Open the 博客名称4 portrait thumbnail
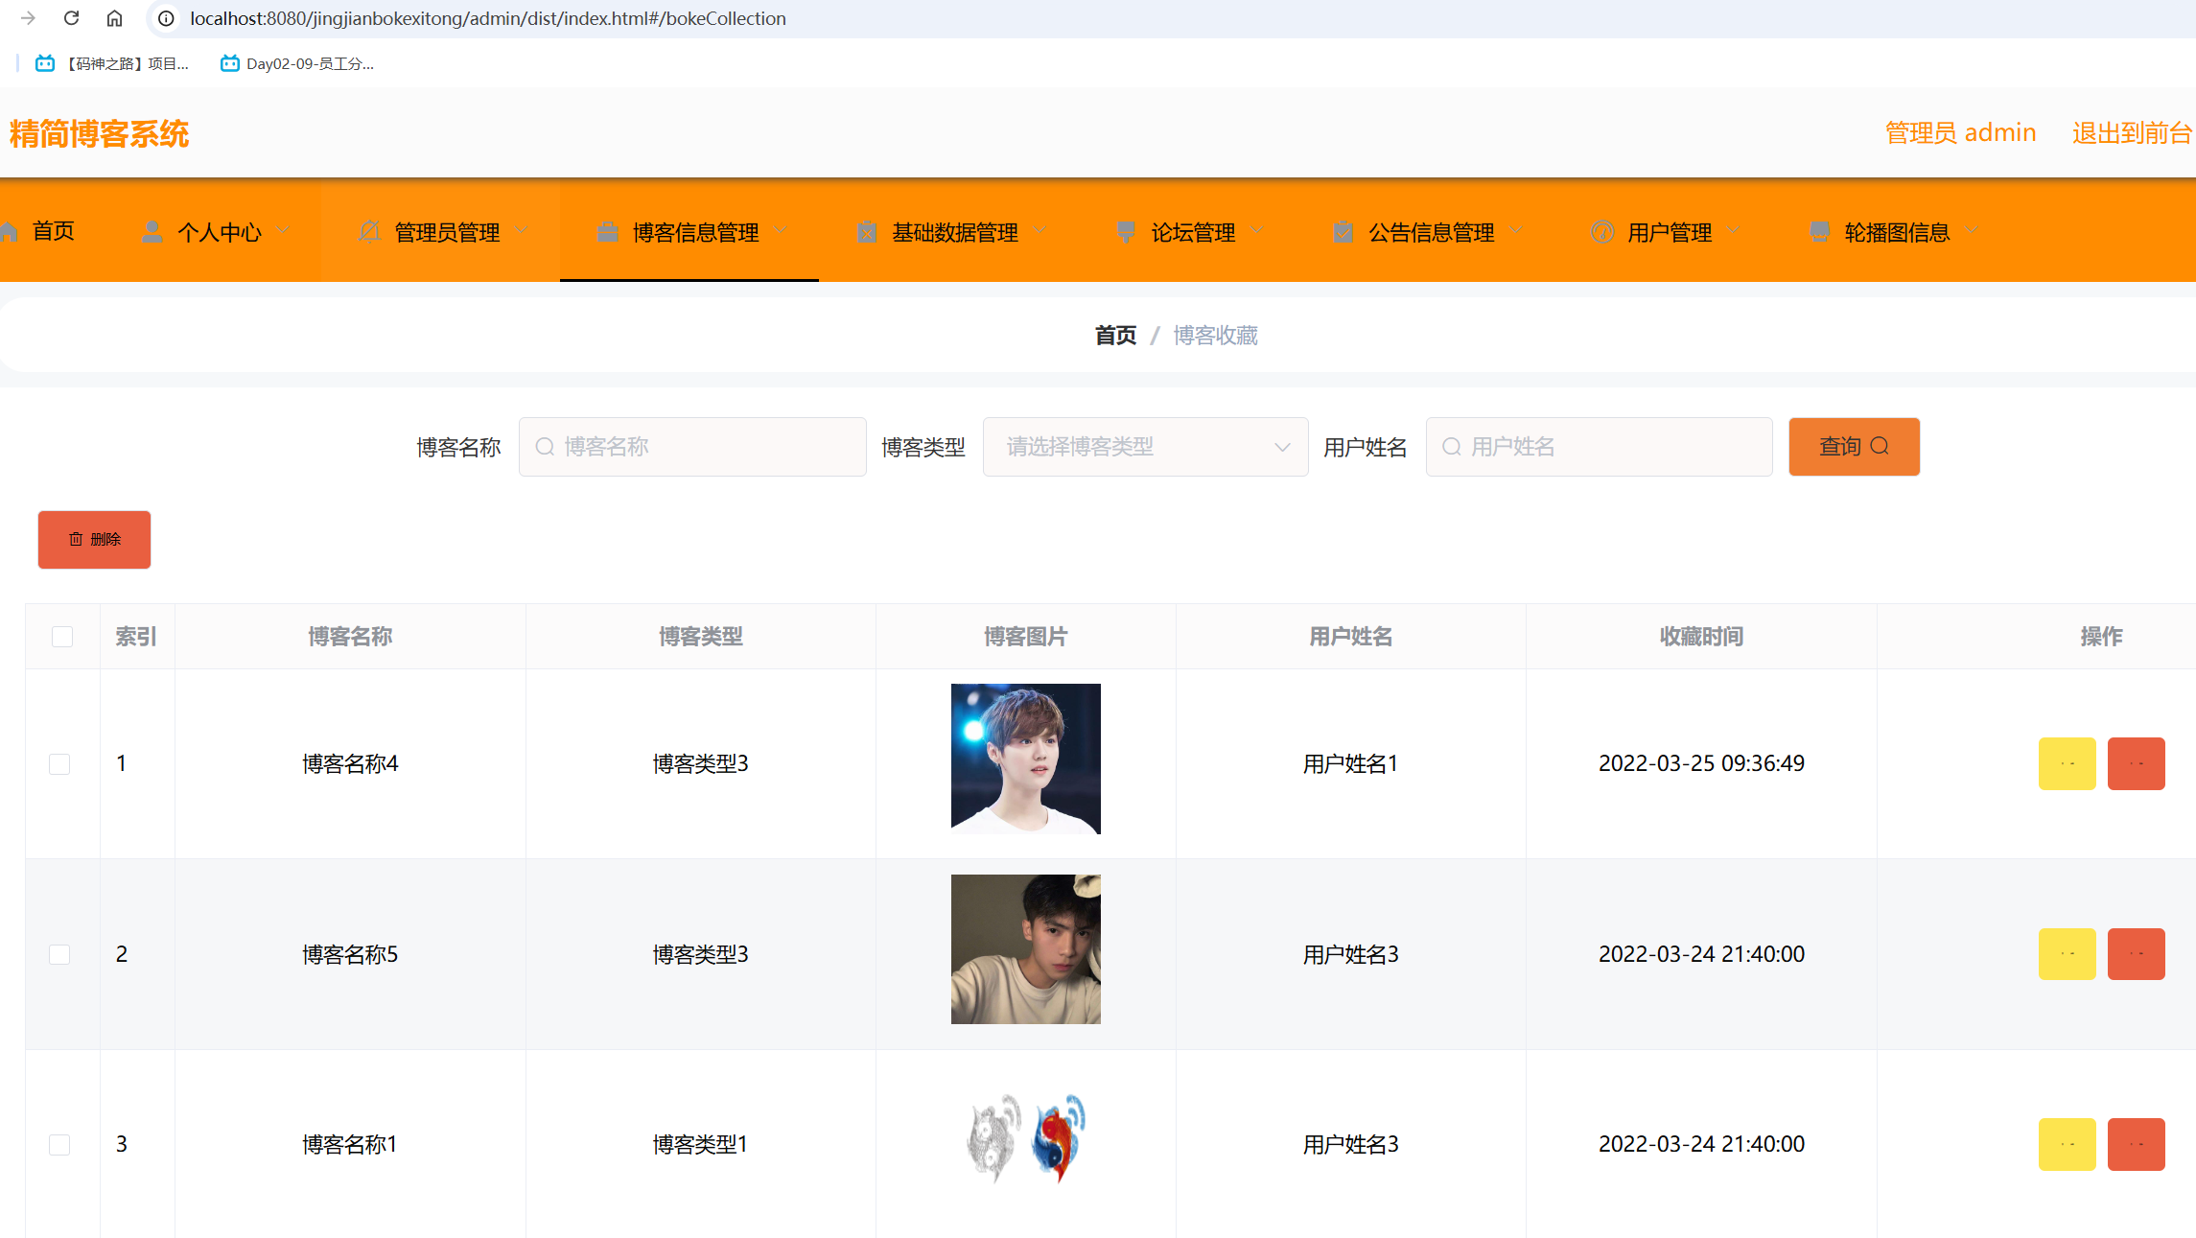Viewport: 2196px width, 1238px height. pos(1026,759)
